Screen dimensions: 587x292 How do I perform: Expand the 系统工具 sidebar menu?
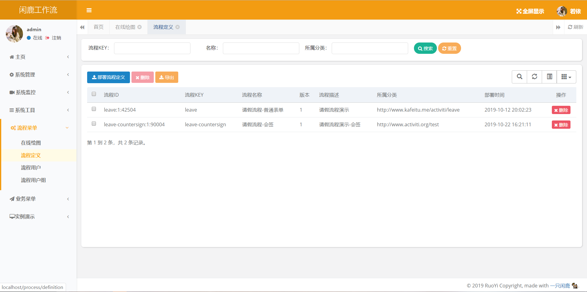click(38, 110)
